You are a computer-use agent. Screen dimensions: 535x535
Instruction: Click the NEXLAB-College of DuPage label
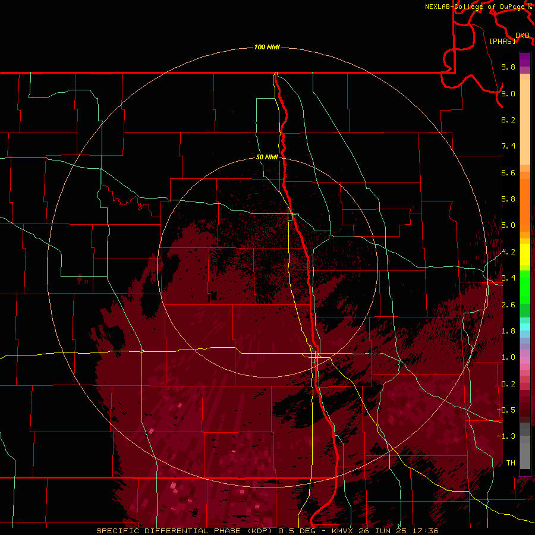[476, 7]
